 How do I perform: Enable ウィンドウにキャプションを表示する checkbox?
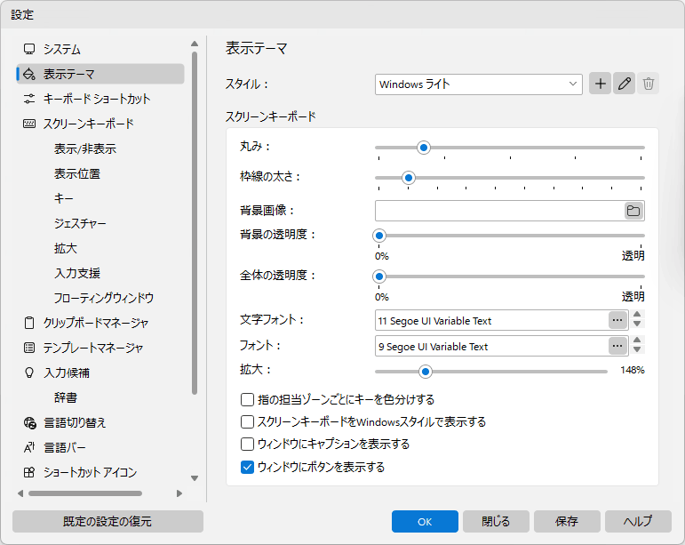pos(247,444)
